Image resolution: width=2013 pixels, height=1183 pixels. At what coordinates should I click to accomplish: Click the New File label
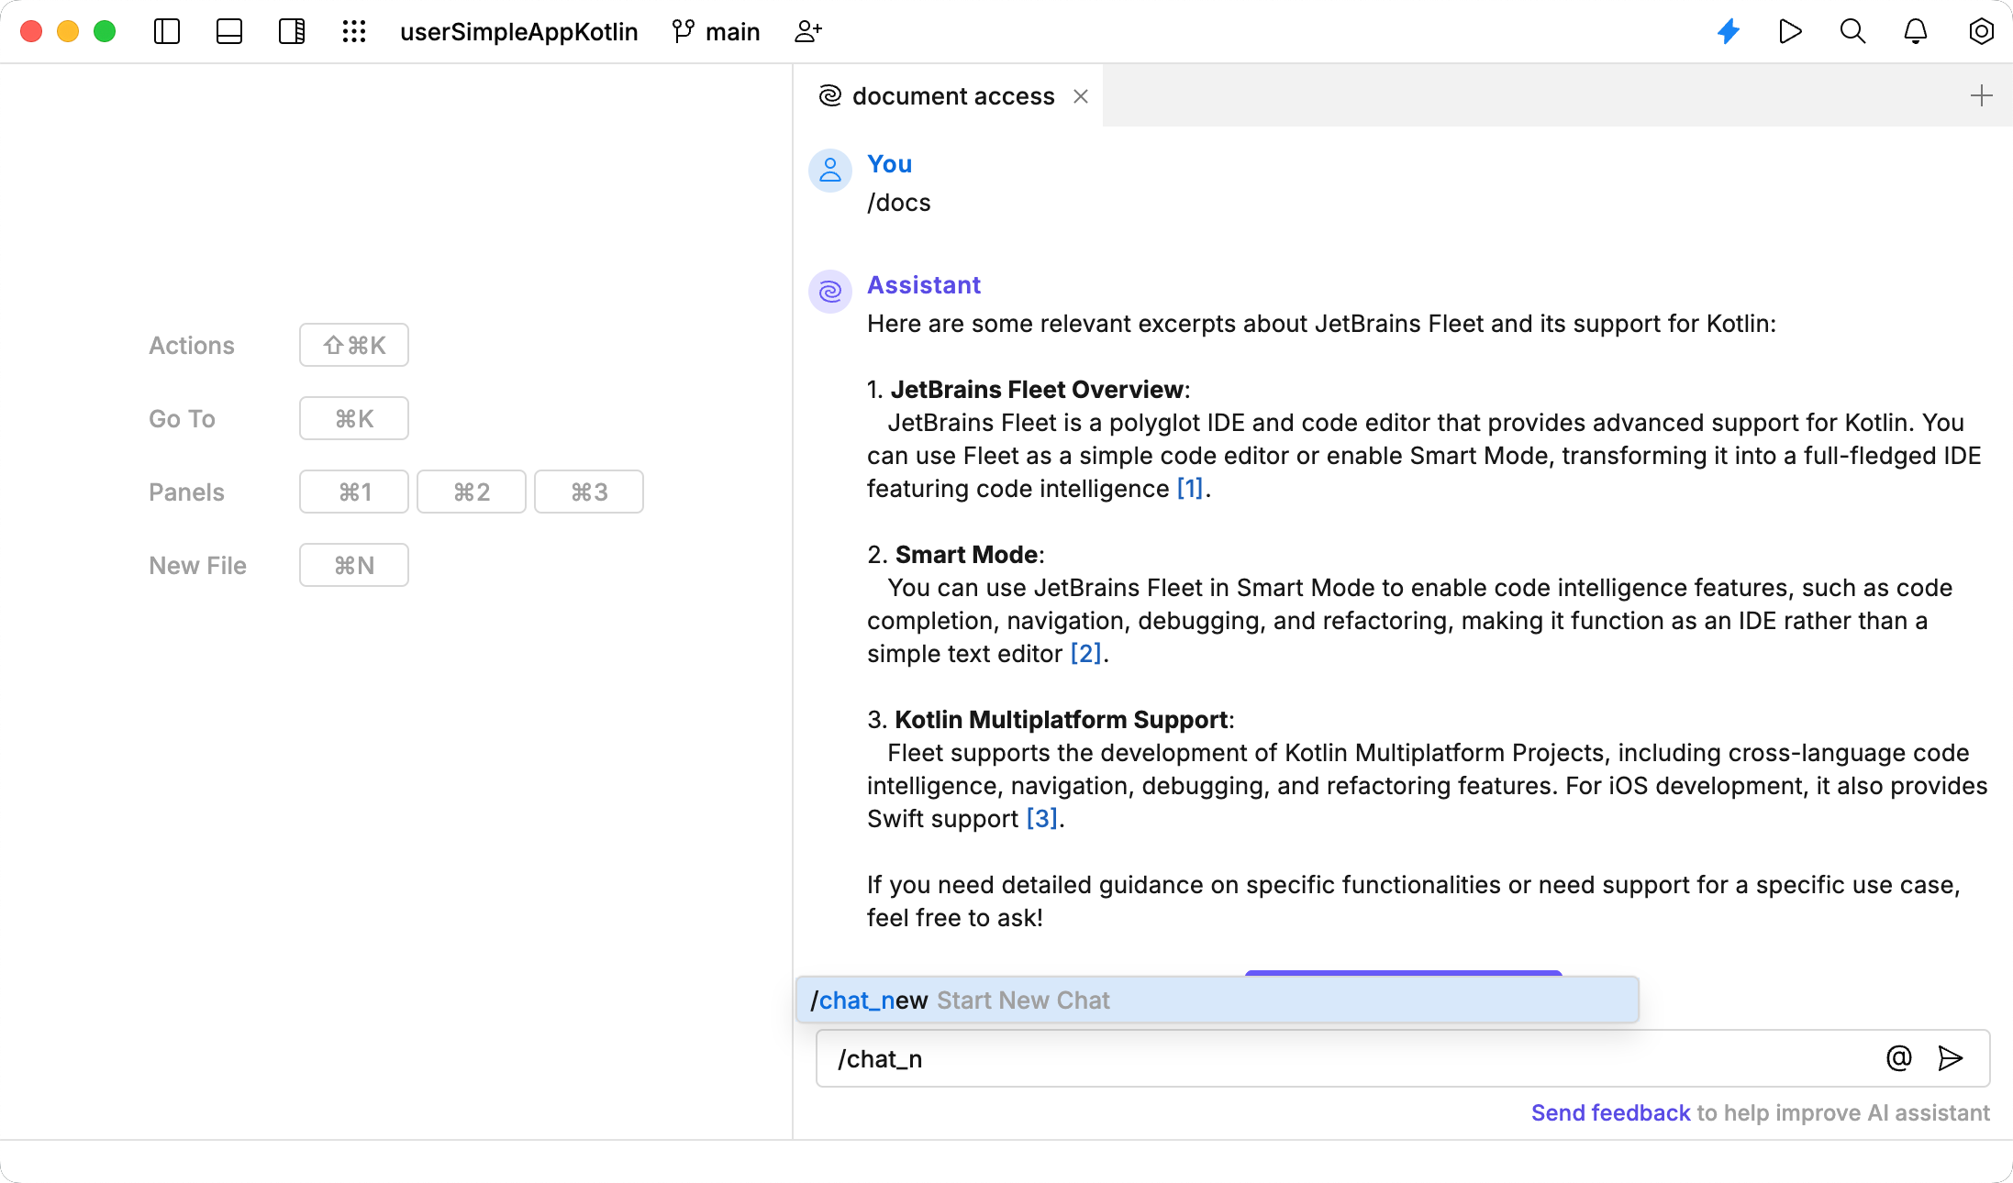click(x=197, y=565)
